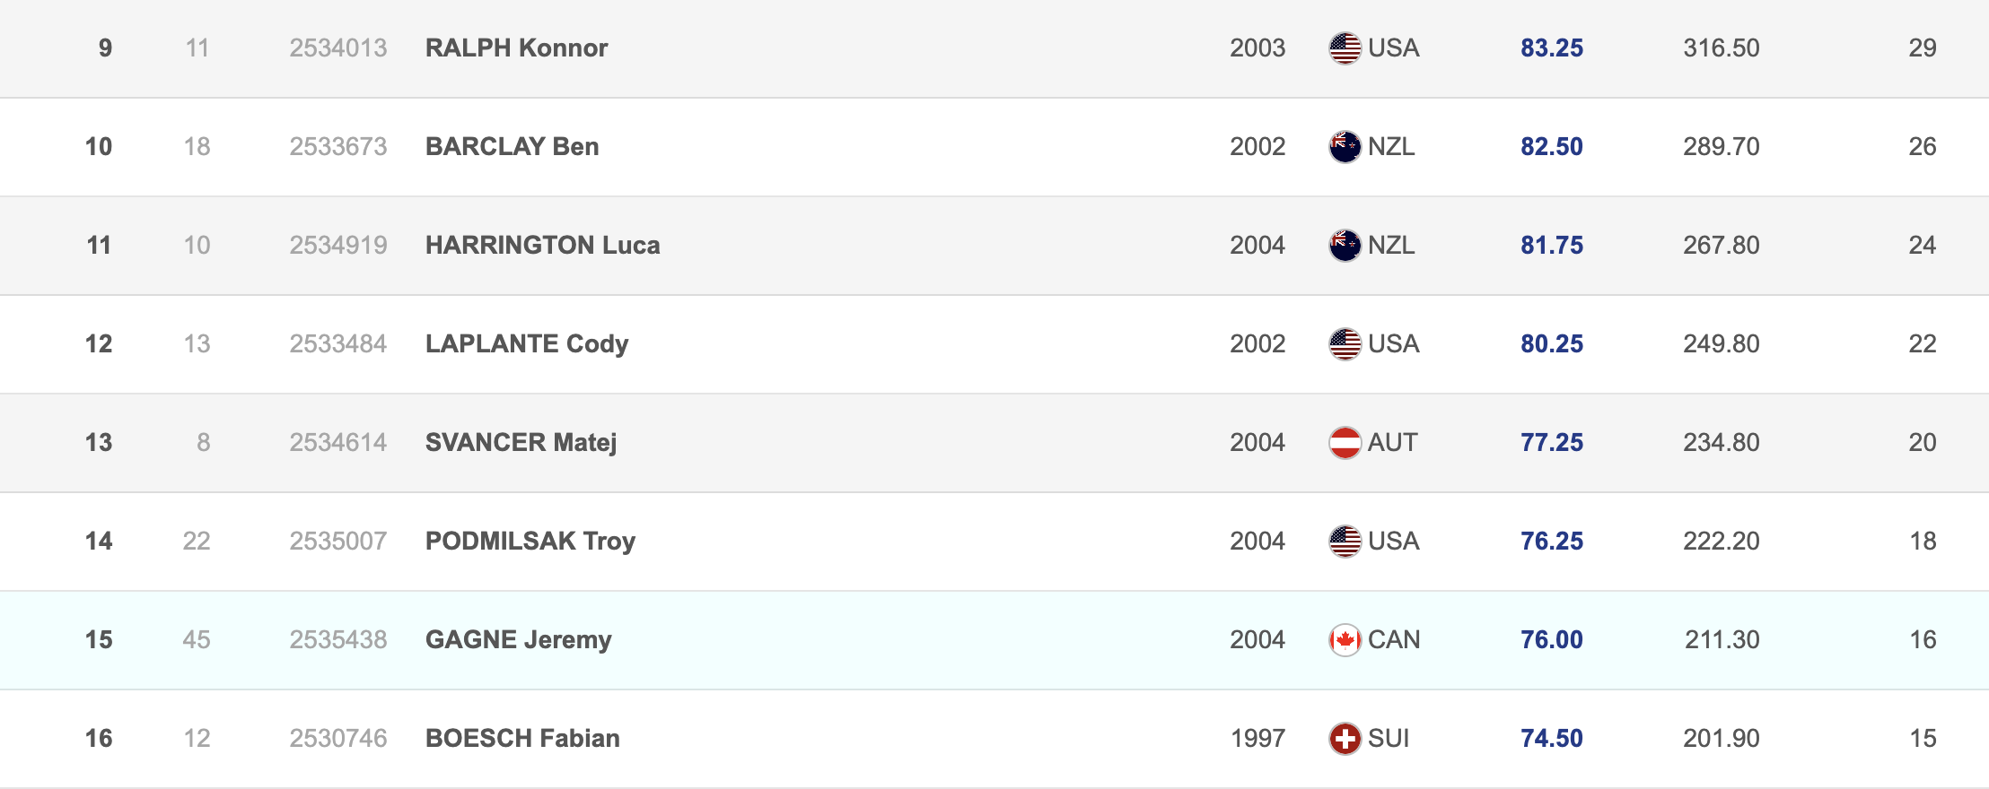Open RALPH Konnor athlete profile
This screenshot has width=1989, height=789.
tap(516, 48)
